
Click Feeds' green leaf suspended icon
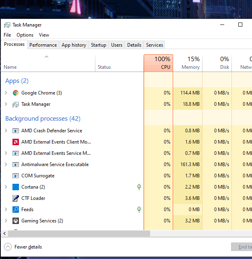(139, 210)
